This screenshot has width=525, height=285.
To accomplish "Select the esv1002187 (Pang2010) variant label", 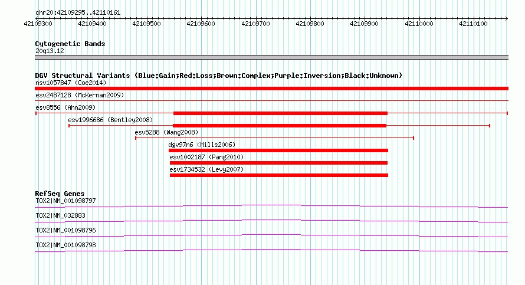I will click(x=206, y=157).
